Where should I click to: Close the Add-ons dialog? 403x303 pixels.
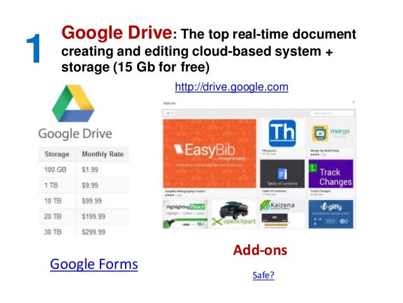[x=353, y=102]
